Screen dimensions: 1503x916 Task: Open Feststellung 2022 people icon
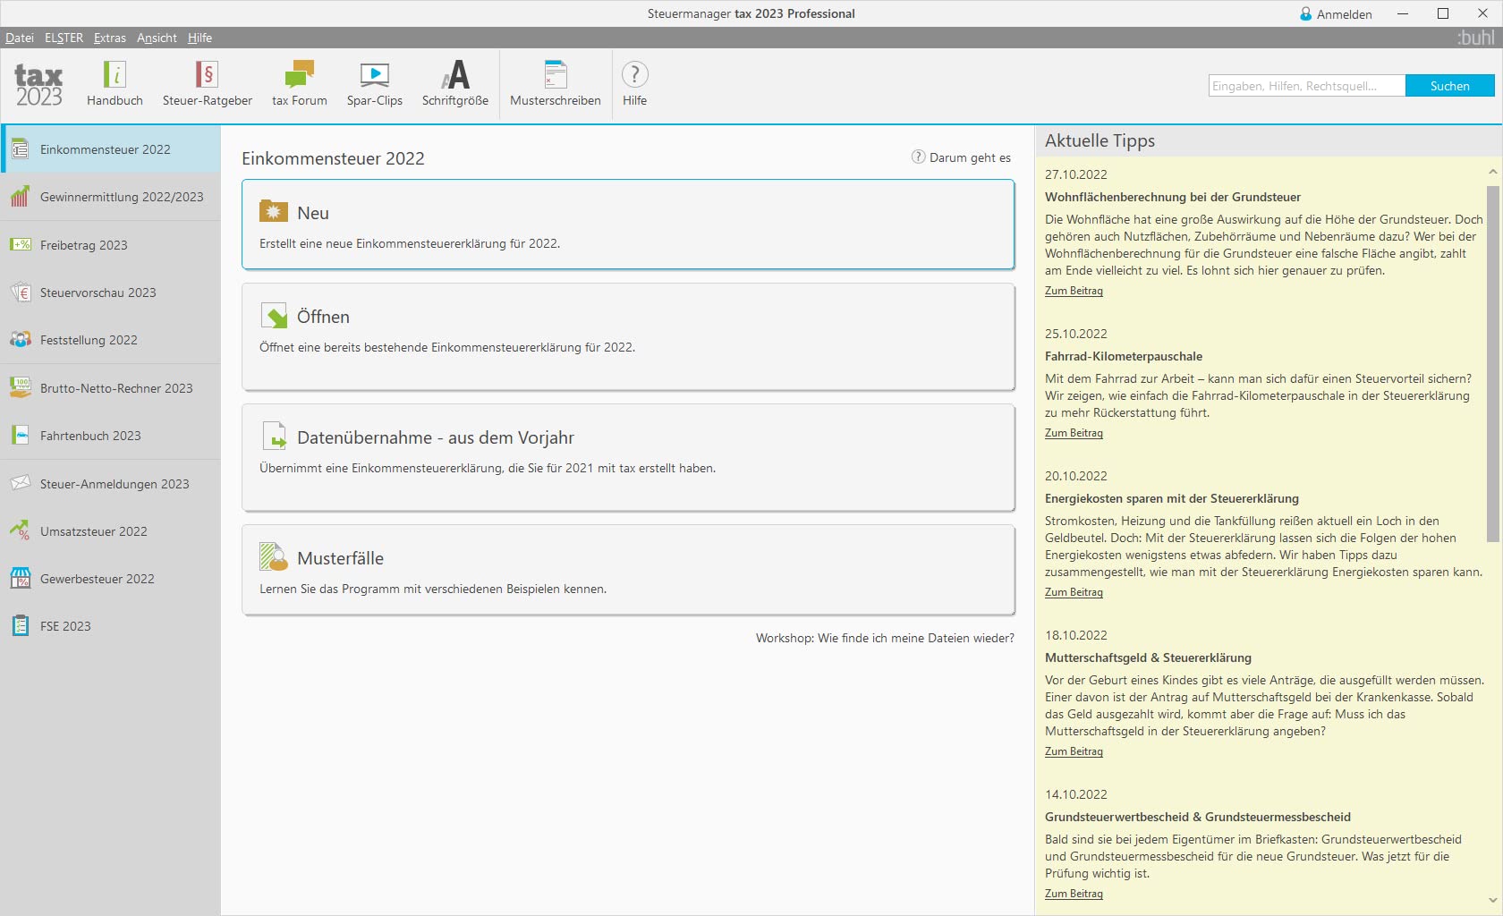point(20,340)
